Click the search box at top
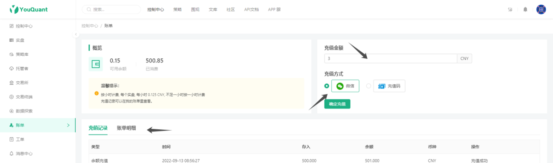 [x=111, y=9]
